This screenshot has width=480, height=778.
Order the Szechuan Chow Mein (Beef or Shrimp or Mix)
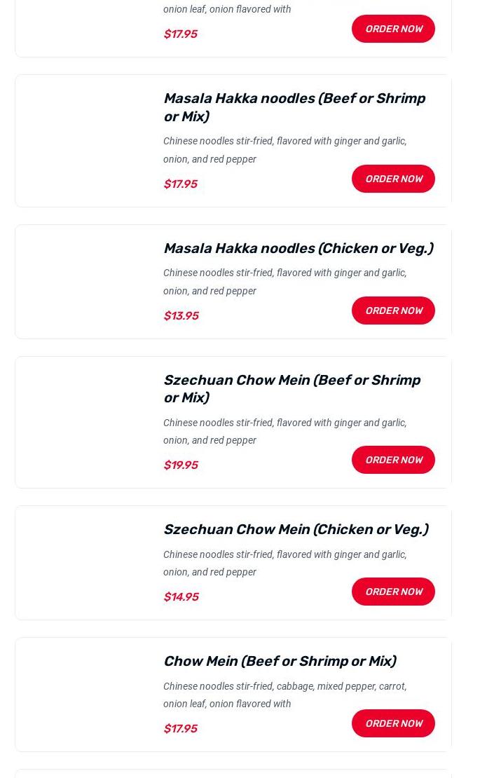[x=393, y=460]
